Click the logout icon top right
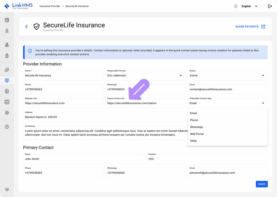The image size is (277, 197). click(270, 6)
